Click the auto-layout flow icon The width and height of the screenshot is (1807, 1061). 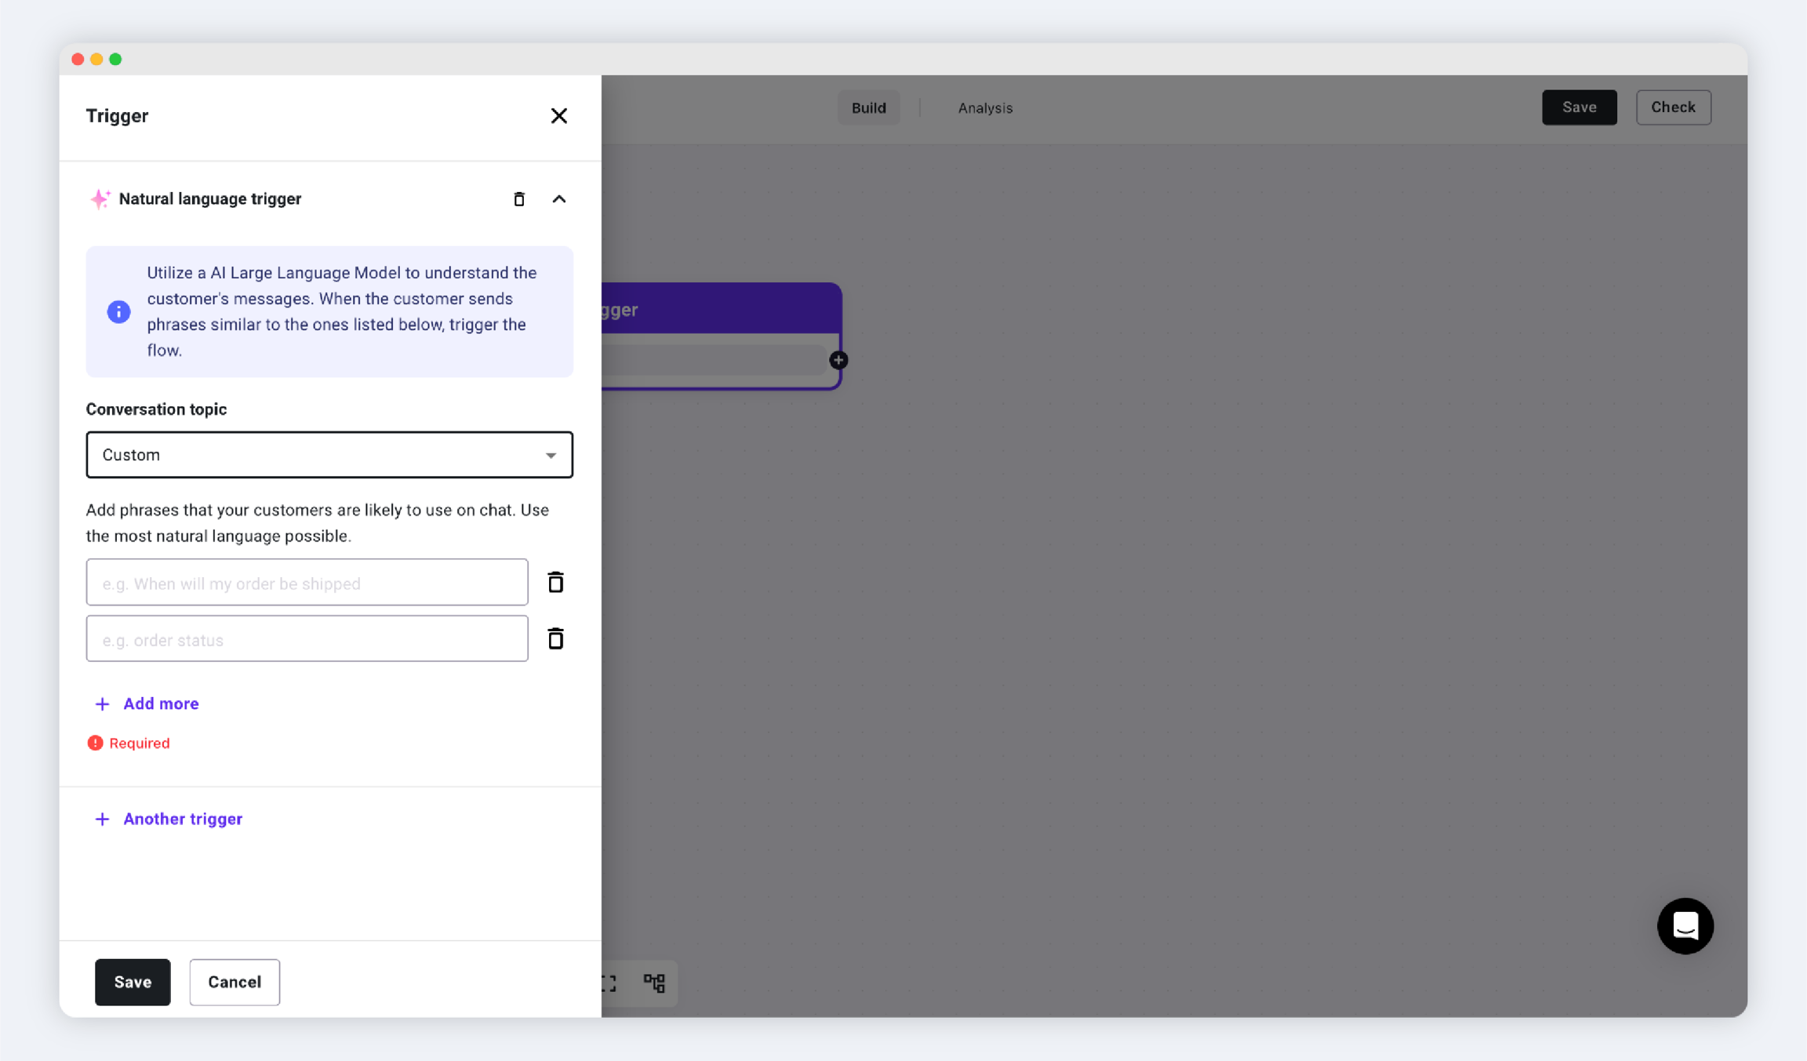pyautogui.click(x=654, y=983)
